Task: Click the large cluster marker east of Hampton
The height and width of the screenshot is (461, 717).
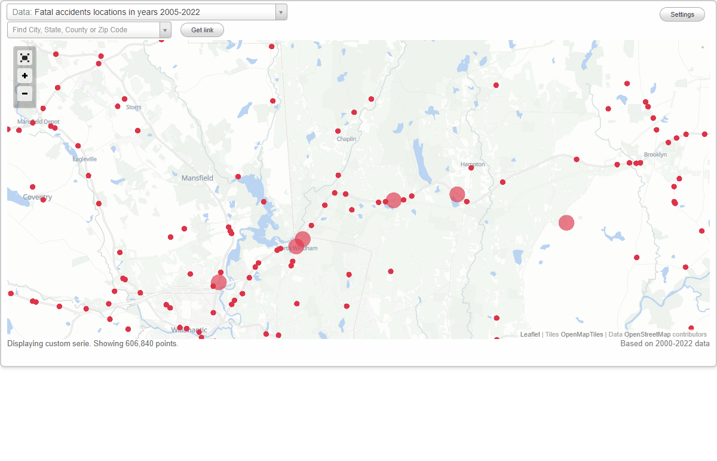Action: pos(566,222)
